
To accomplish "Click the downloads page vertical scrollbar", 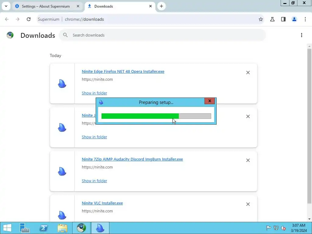I will [x=309, y=126].
